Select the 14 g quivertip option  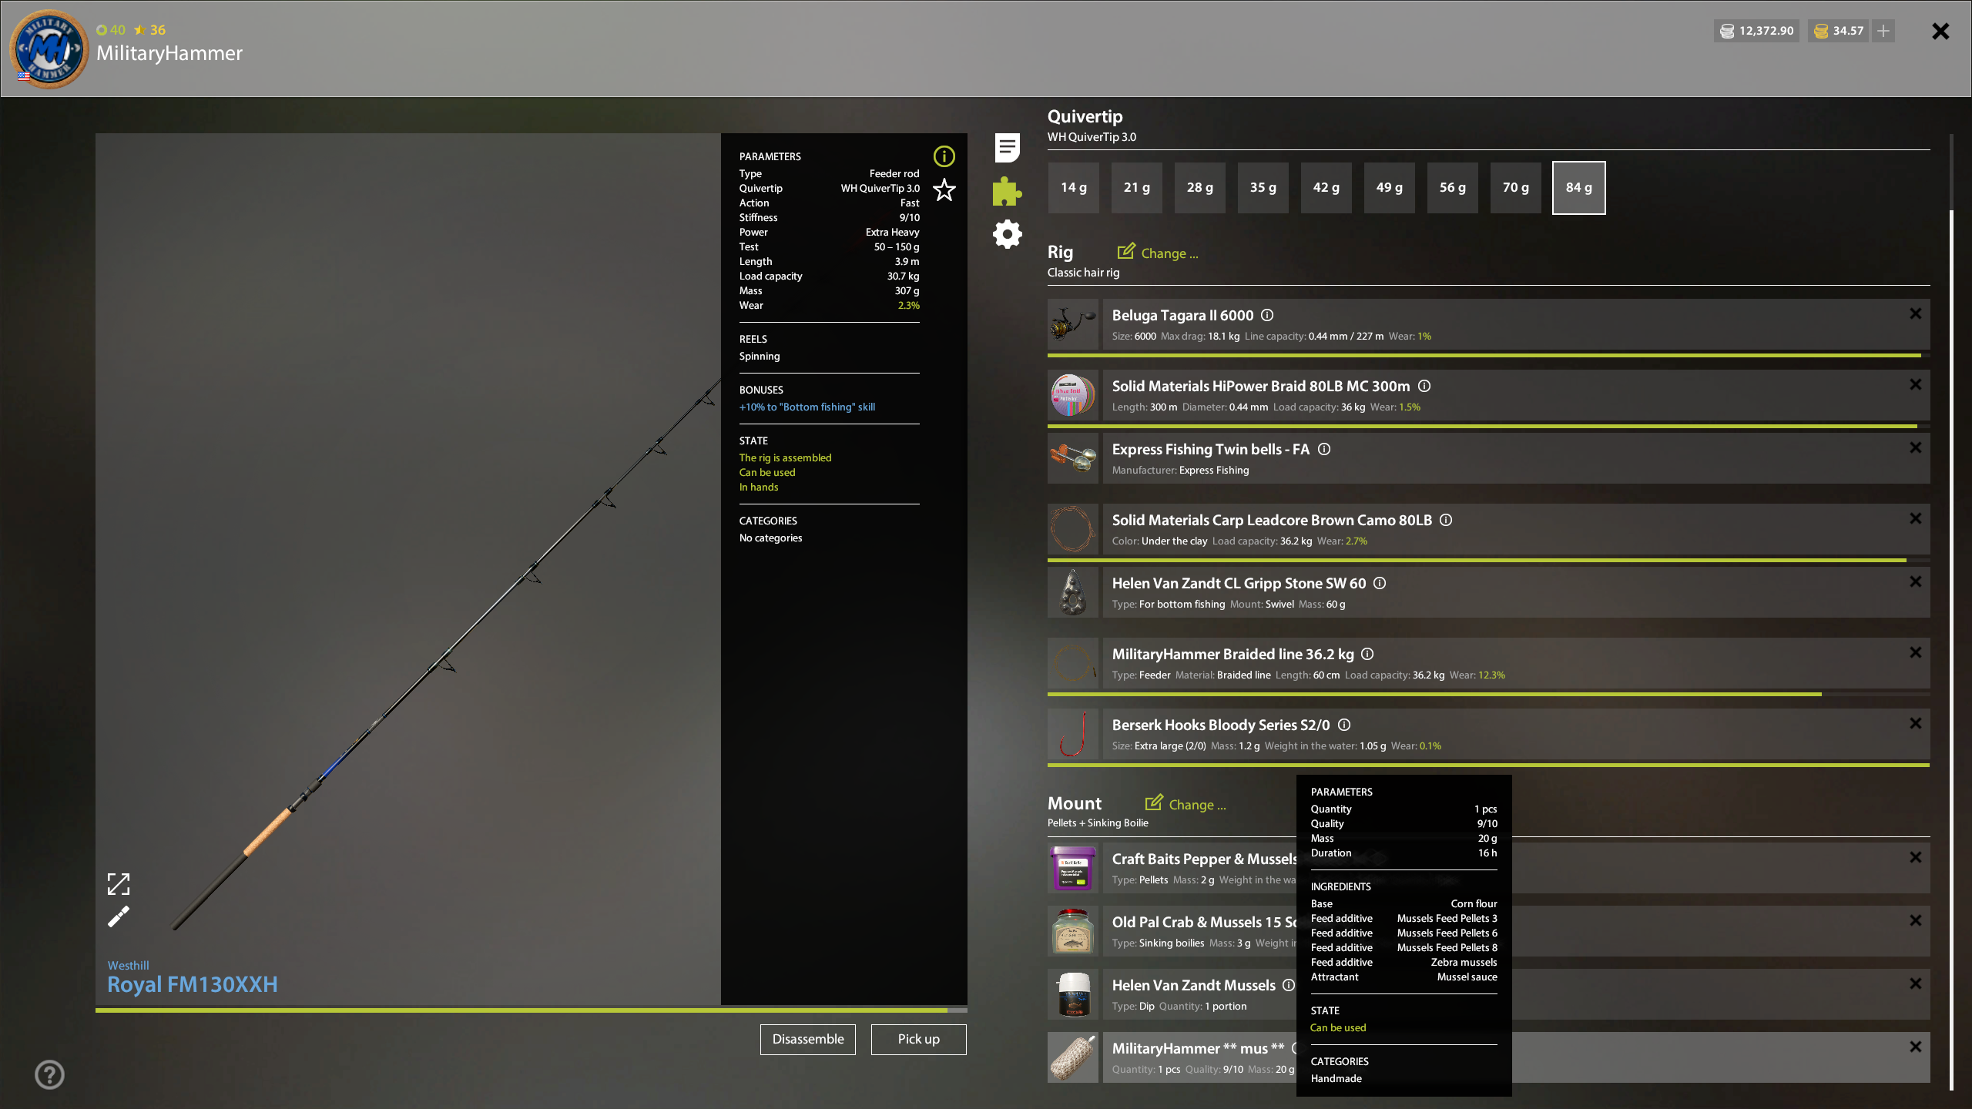(1073, 188)
